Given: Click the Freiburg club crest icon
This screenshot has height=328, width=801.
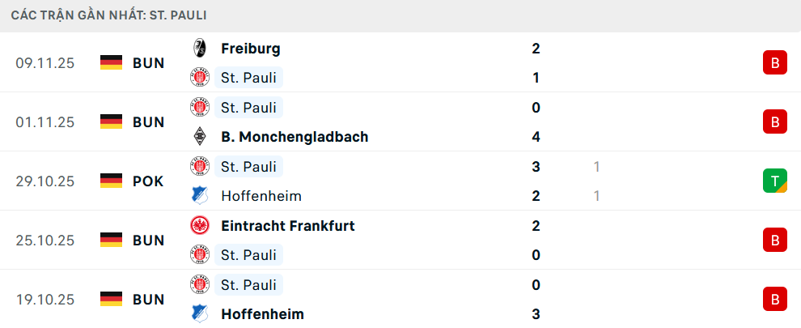Looking at the screenshot, I should pos(199,49).
